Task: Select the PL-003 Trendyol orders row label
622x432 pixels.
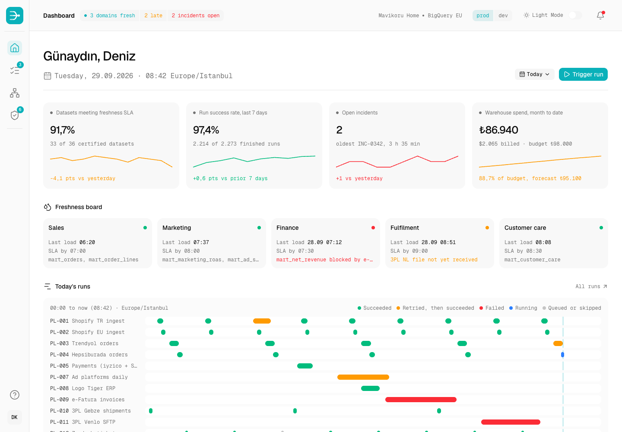Action: tap(84, 343)
